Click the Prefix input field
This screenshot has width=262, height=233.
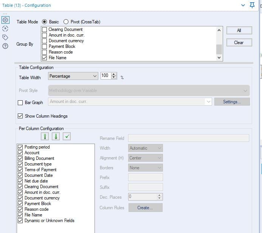tap(146, 177)
